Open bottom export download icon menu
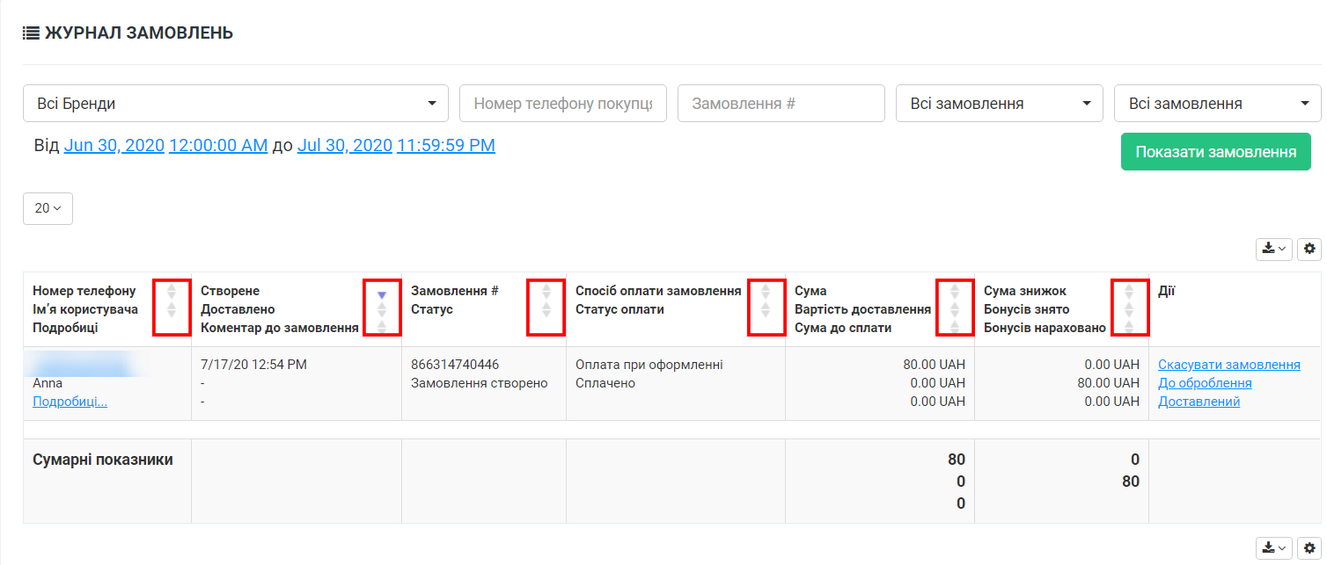1327x565 pixels. click(x=1273, y=548)
